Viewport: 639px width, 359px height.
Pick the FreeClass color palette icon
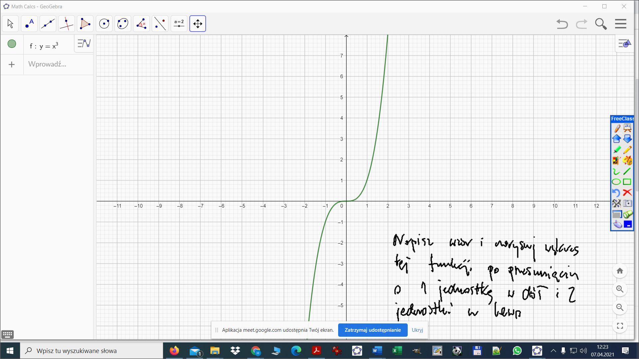click(x=627, y=161)
